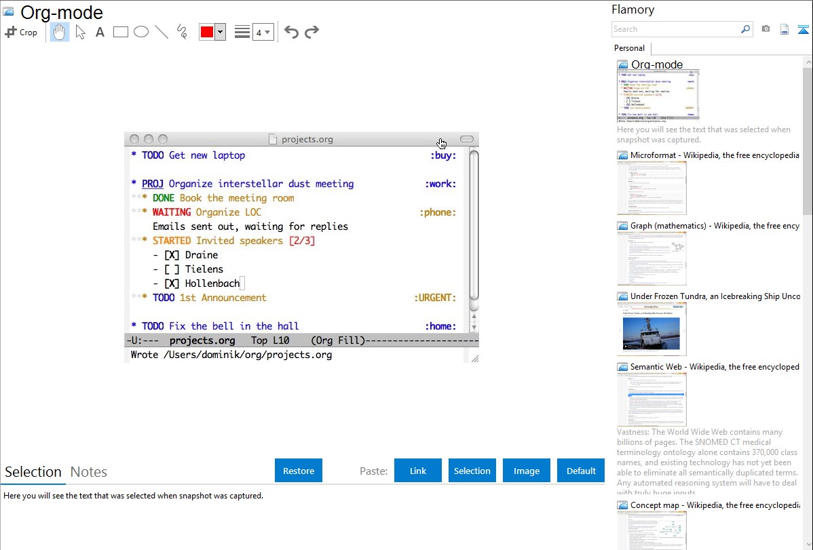The width and height of the screenshot is (813, 550).
Task: Click the sidebar "Org-mode" snapshot title
Action: coord(657,65)
